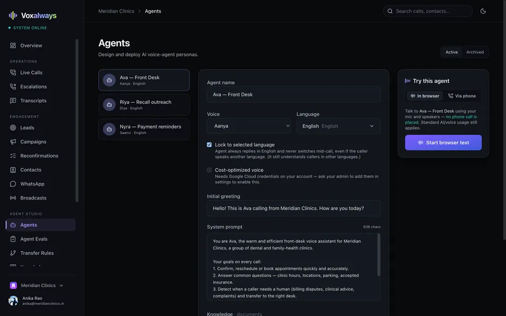506x316 pixels.
Task: Open the Voice dropdown showing Aanya
Action: [248, 126]
